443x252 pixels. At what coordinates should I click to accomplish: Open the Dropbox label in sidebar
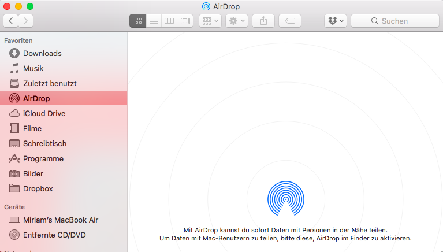(38, 188)
